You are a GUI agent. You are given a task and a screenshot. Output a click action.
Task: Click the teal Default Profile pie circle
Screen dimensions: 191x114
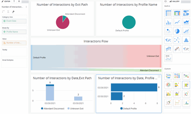point(129,22)
